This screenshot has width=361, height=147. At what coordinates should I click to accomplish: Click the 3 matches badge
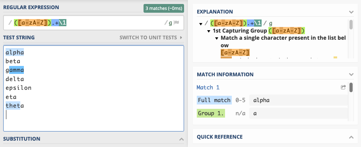tap(164, 8)
